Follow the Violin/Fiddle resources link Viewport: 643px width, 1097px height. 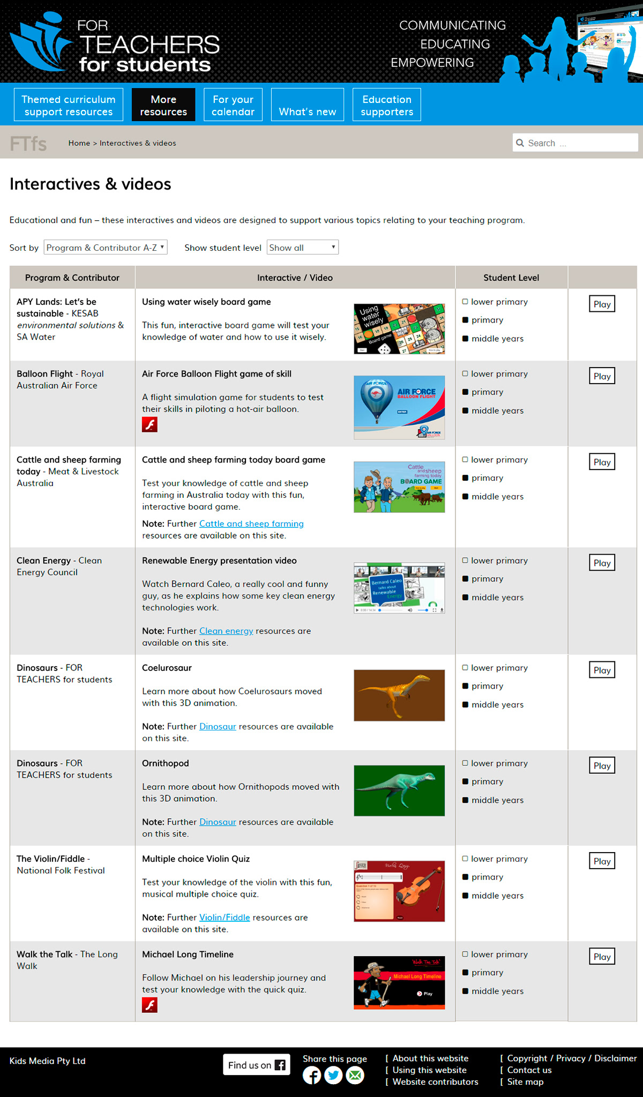tap(225, 917)
